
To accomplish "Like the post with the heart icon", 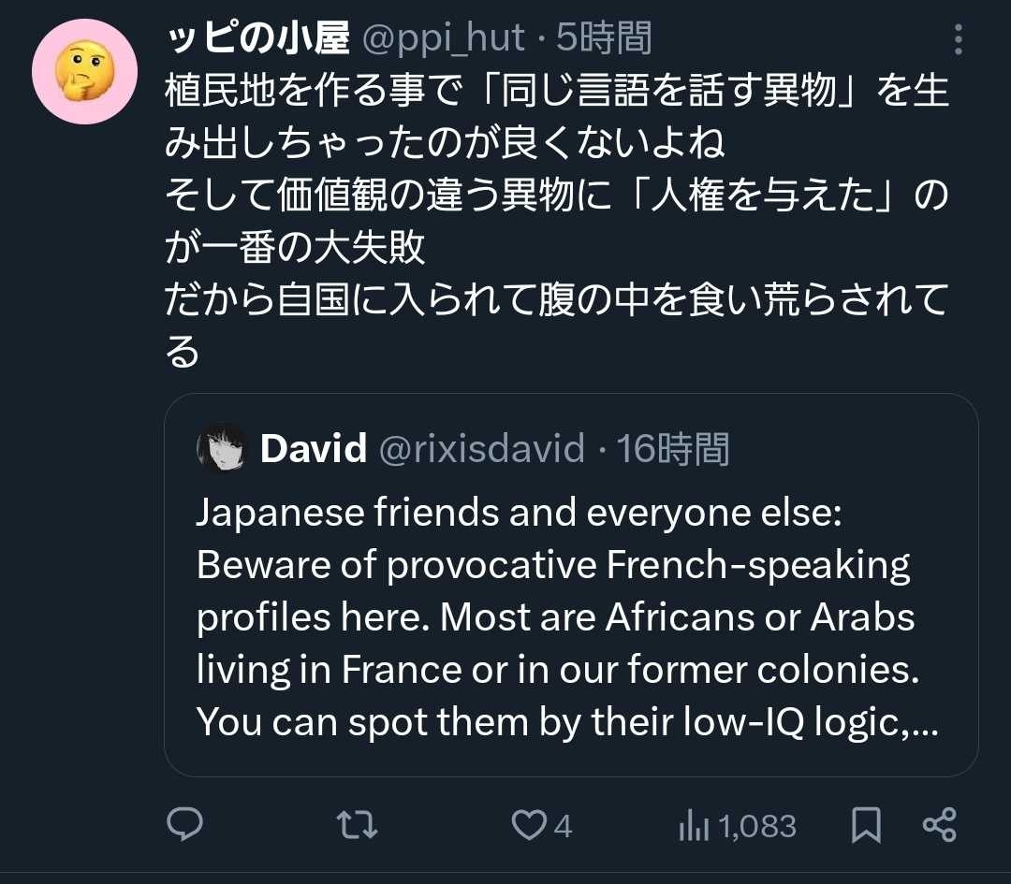I will tap(529, 824).
